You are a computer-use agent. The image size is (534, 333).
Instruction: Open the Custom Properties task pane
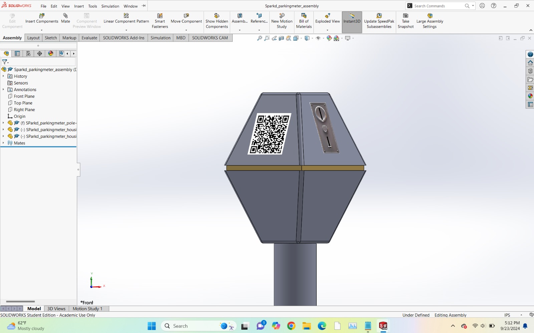click(x=530, y=104)
